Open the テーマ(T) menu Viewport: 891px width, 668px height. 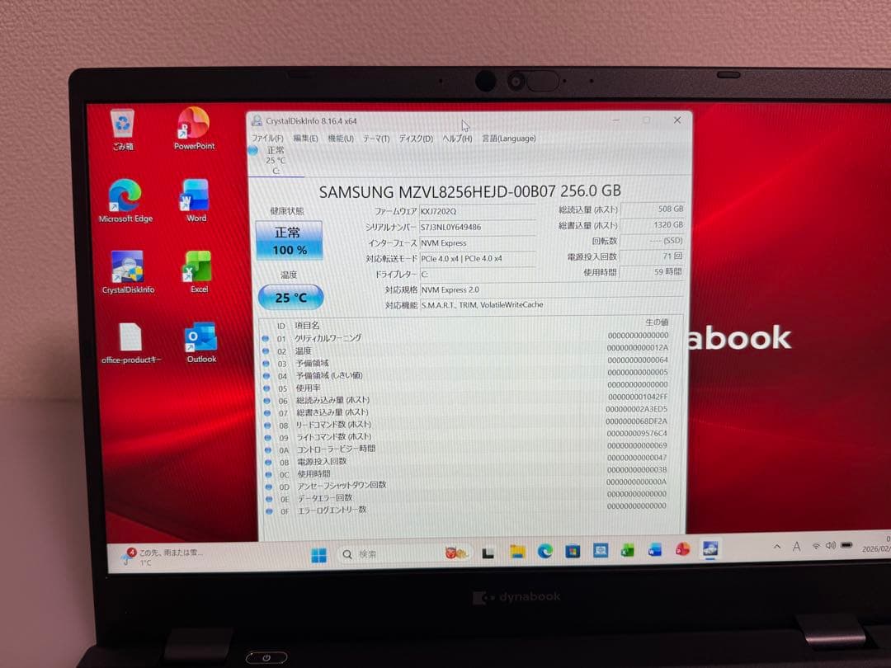click(374, 139)
